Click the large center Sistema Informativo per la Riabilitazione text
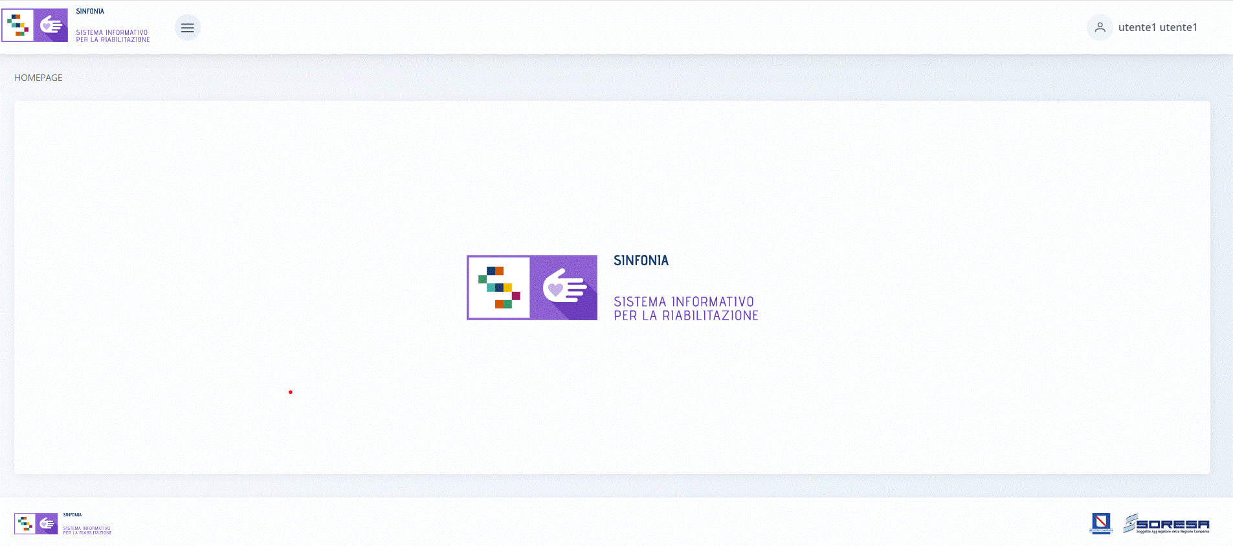The image size is (1233, 546). click(x=685, y=309)
